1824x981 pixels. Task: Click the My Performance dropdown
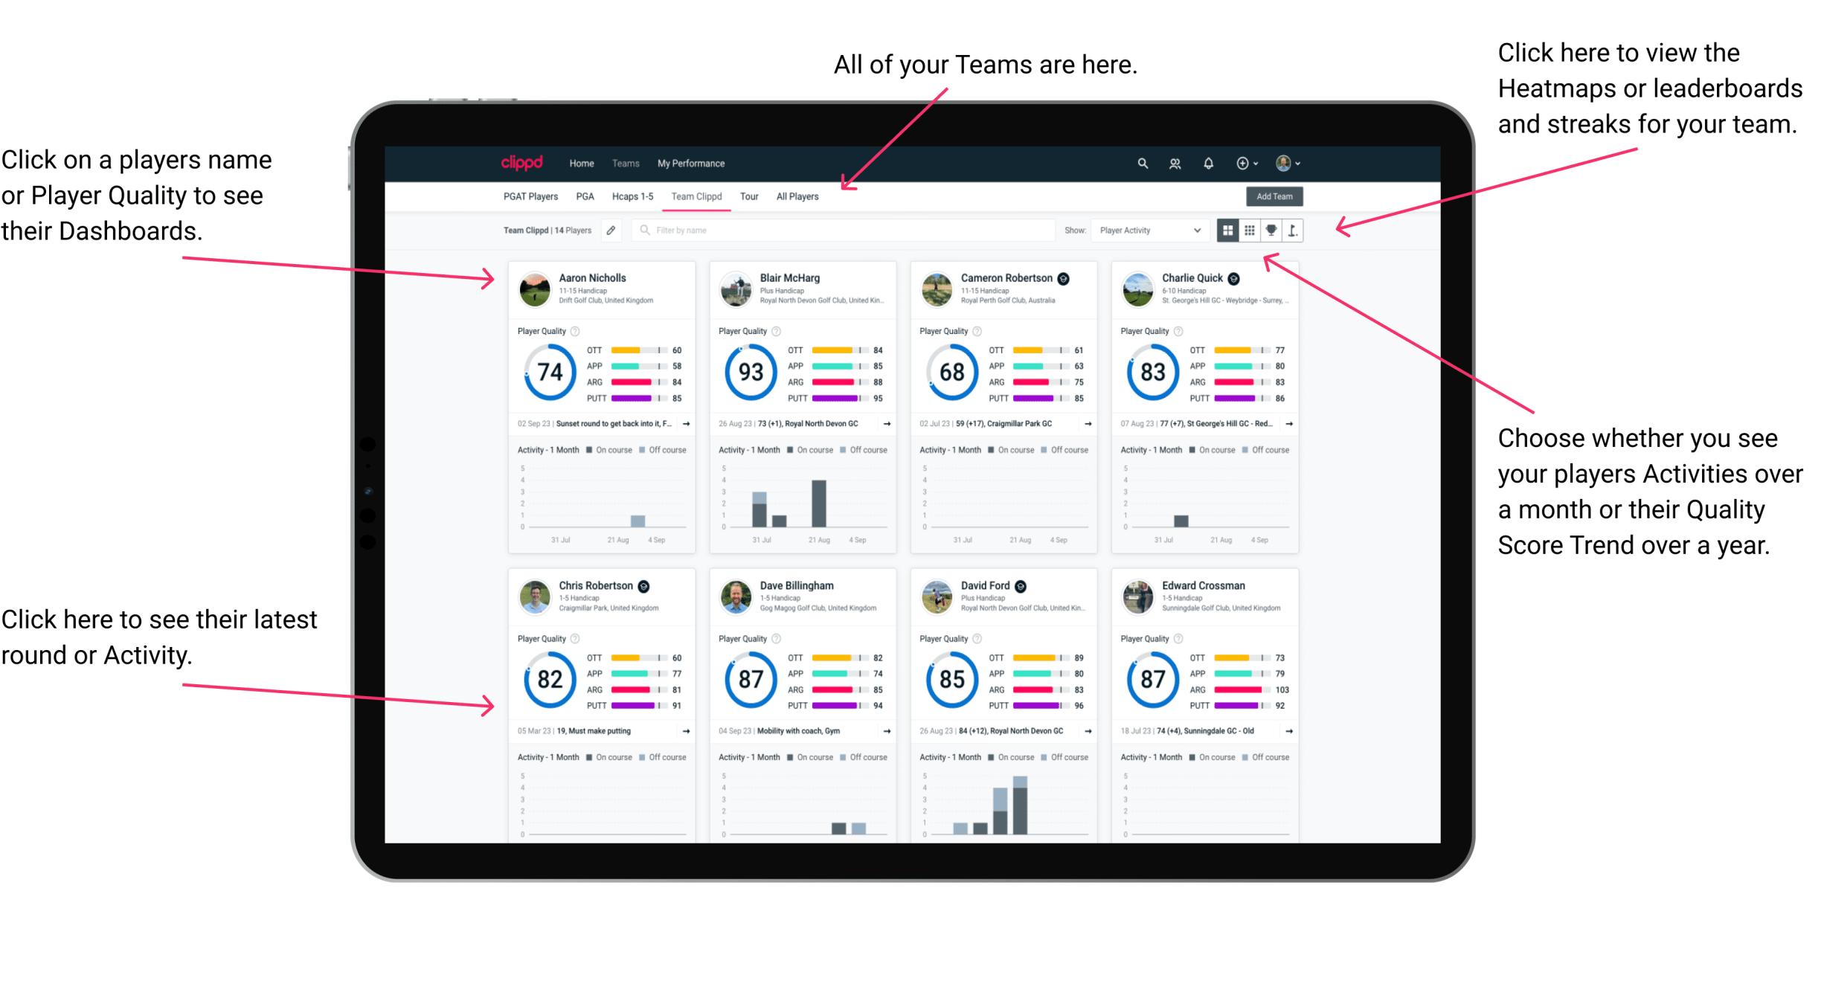(690, 163)
